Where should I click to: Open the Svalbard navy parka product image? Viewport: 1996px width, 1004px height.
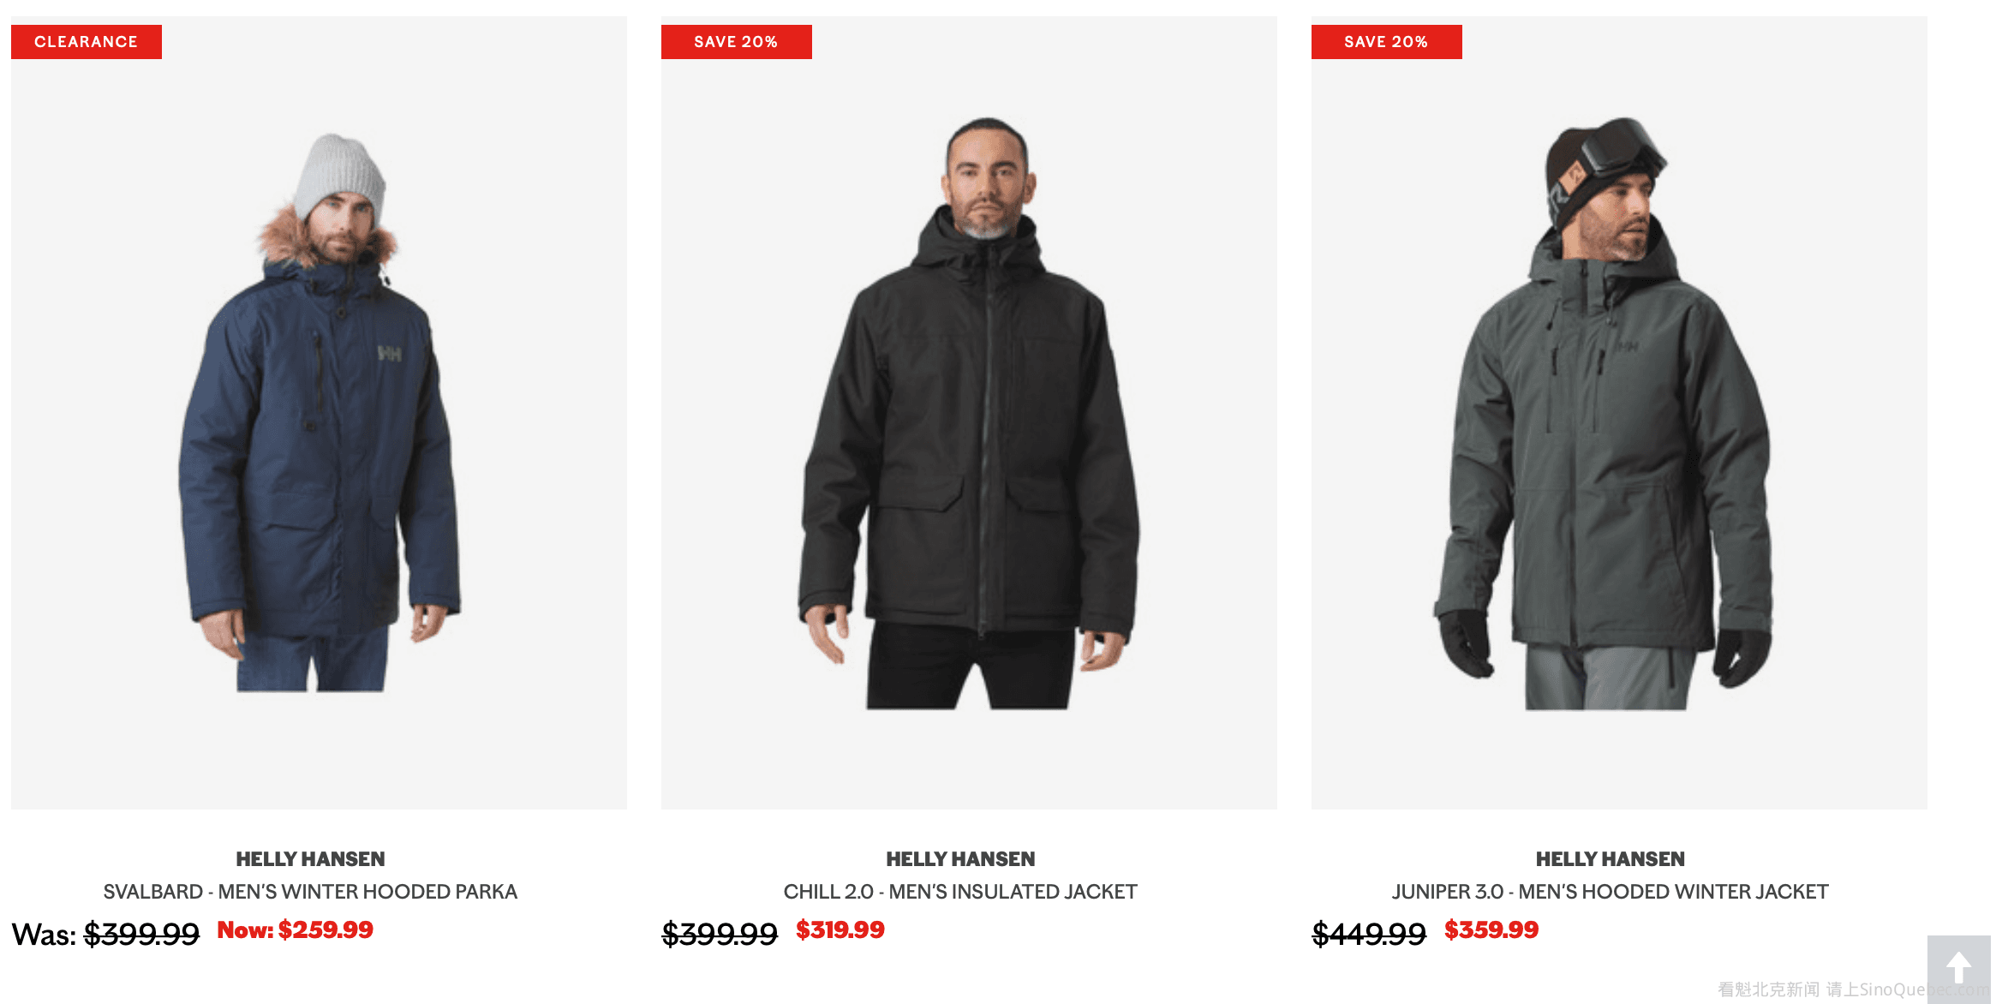(319, 413)
